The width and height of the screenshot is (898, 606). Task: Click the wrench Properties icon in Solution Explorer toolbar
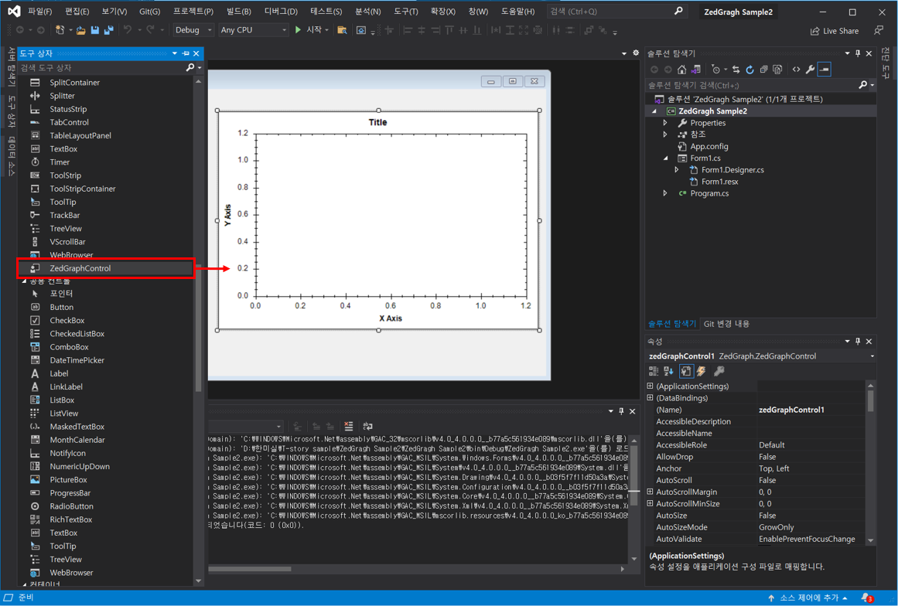click(810, 70)
